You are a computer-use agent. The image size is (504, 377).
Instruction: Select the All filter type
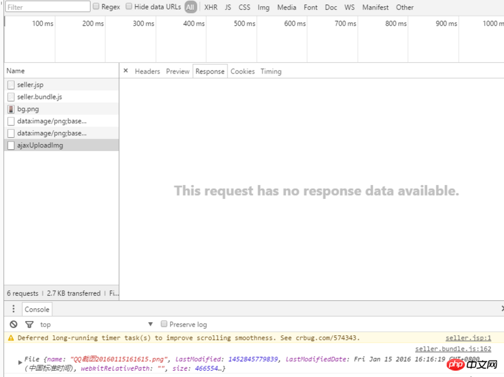(x=190, y=8)
